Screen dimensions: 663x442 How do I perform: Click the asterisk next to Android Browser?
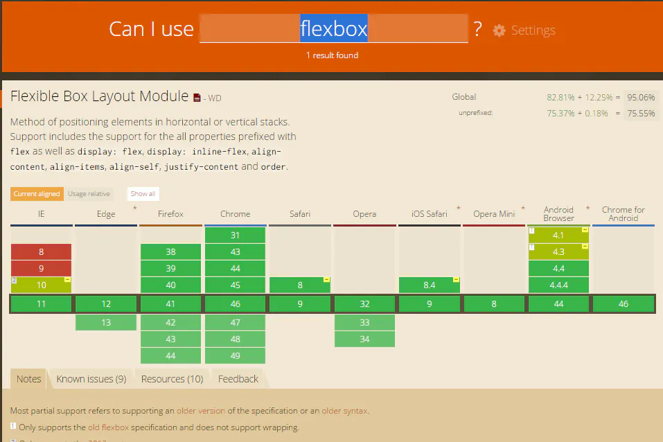click(x=587, y=208)
